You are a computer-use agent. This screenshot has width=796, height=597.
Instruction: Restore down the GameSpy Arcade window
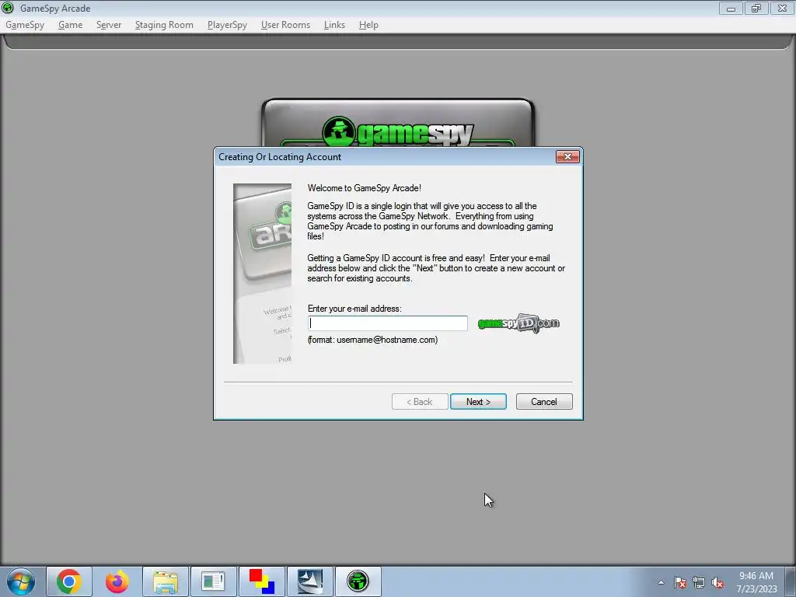pos(756,8)
